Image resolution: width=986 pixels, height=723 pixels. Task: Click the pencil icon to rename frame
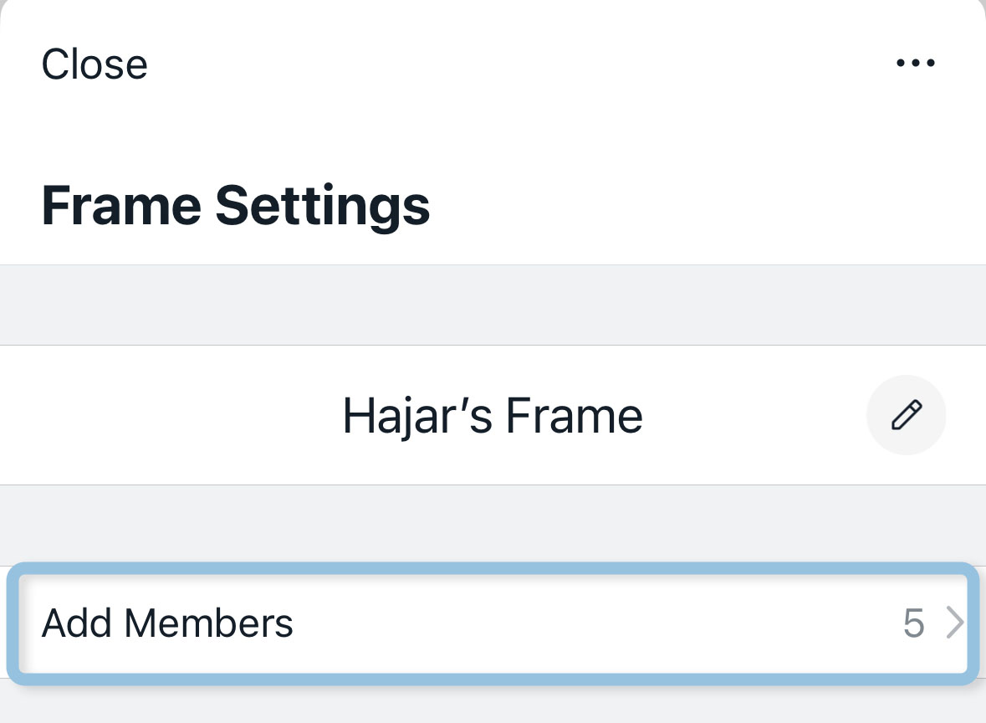click(x=907, y=415)
